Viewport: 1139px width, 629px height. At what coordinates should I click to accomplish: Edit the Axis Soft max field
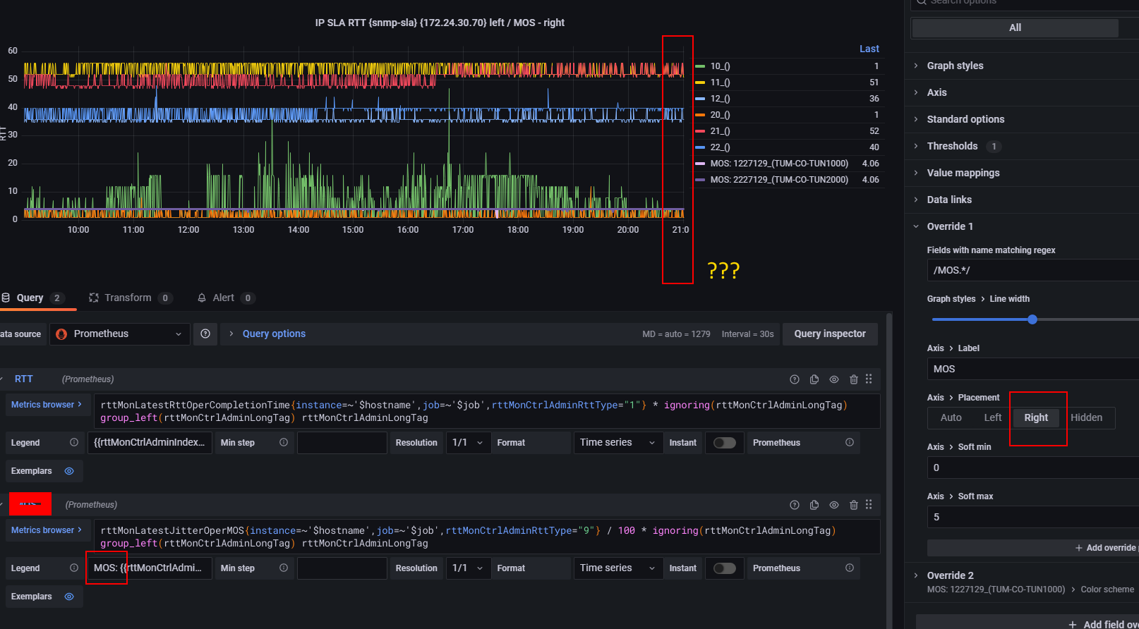click(1032, 517)
